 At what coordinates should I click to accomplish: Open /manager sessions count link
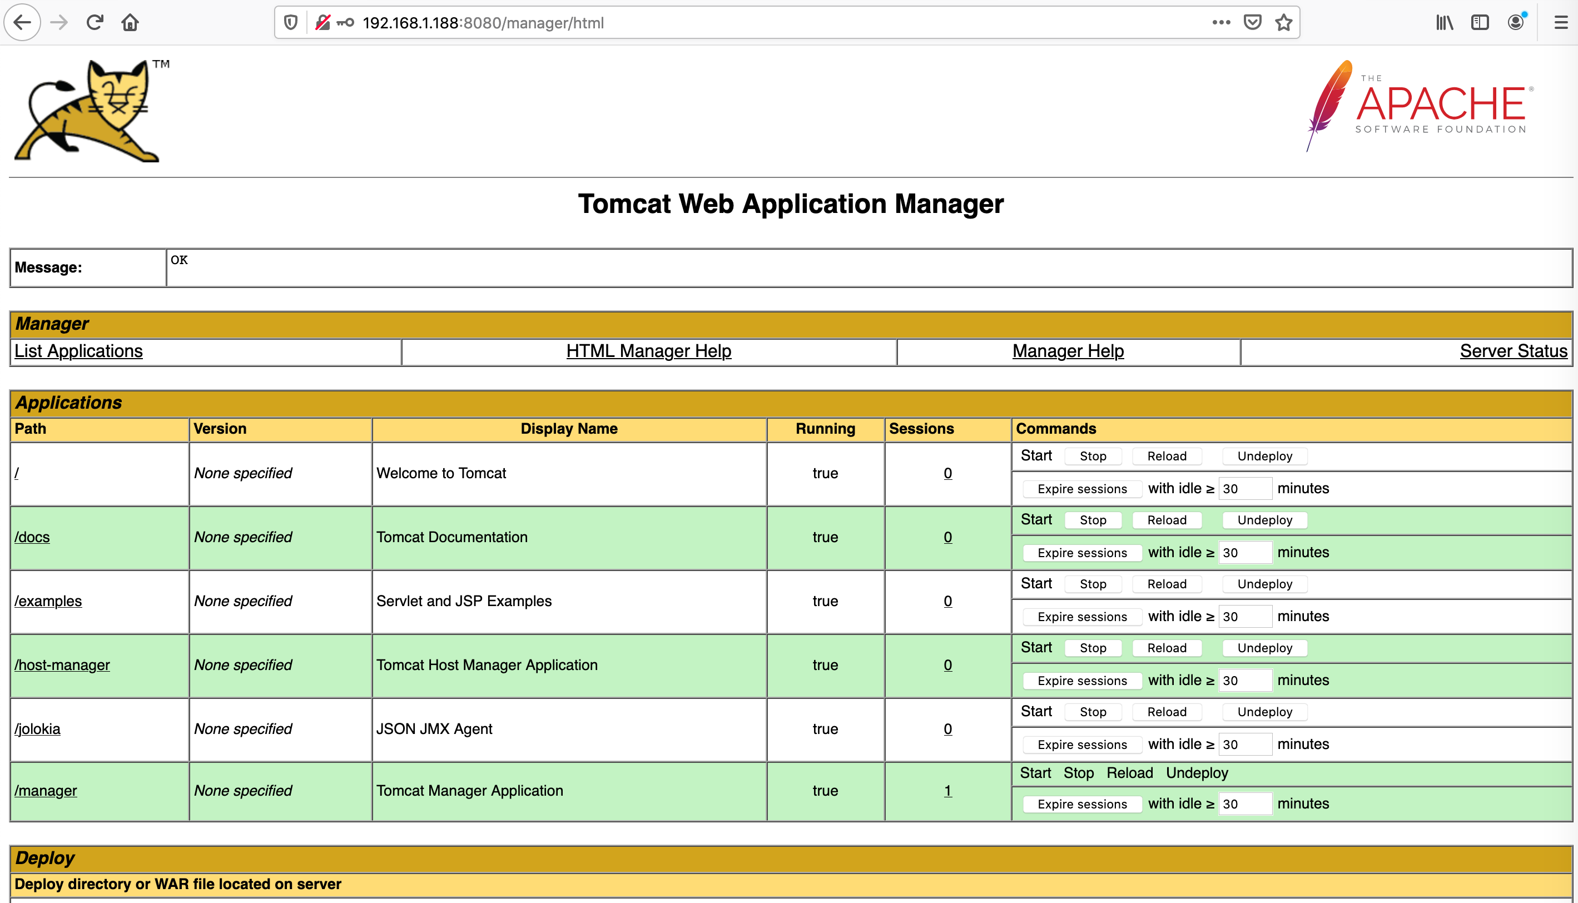tap(947, 791)
